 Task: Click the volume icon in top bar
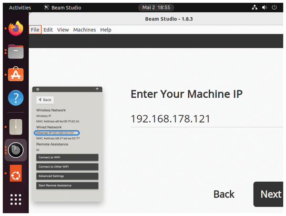265,8
